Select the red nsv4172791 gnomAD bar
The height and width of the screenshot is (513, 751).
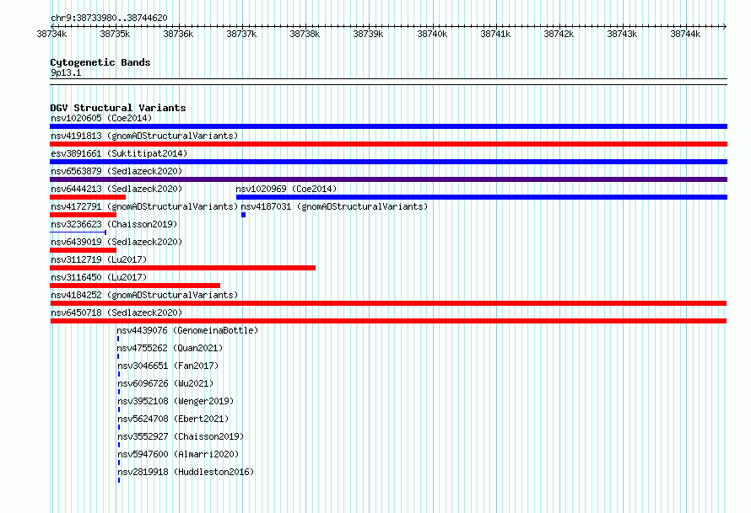coord(83,215)
